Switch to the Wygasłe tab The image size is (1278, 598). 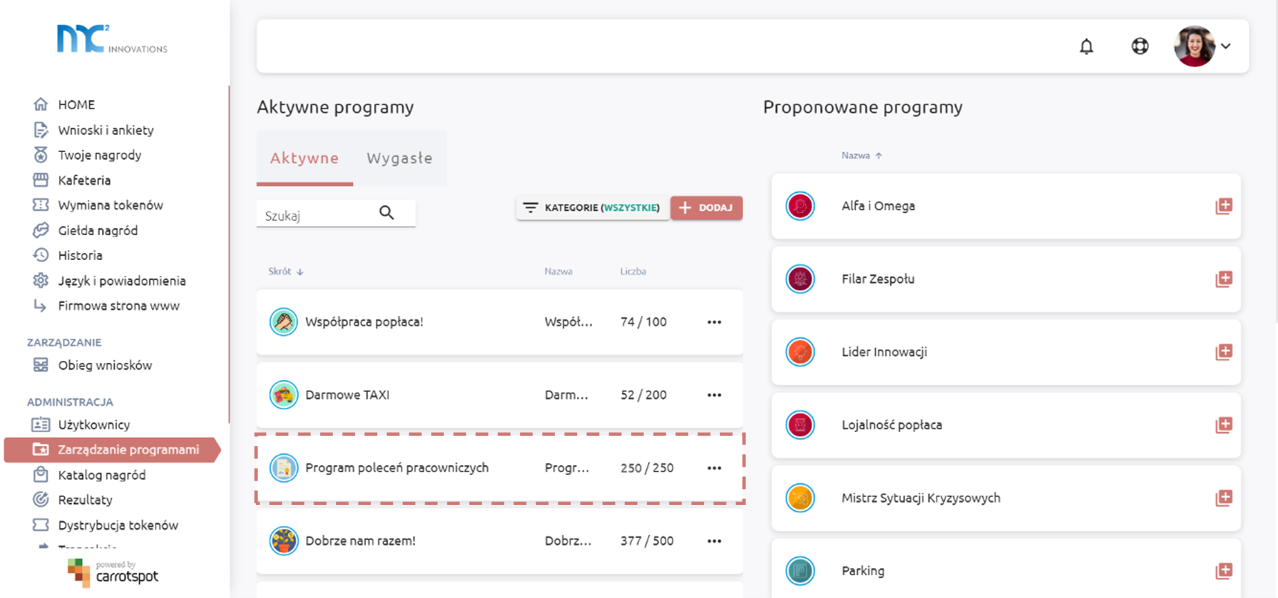[x=399, y=158]
